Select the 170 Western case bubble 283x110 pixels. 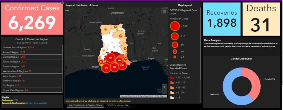pyautogui.click(x=106, y=68)
